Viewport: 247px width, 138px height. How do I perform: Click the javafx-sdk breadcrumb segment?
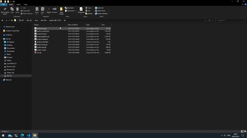coord(55,20)
